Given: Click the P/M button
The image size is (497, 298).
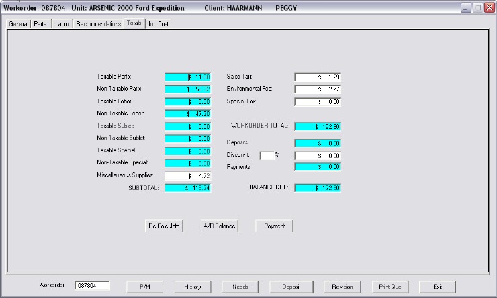Looking at the screenshot, I should [145, 286].
